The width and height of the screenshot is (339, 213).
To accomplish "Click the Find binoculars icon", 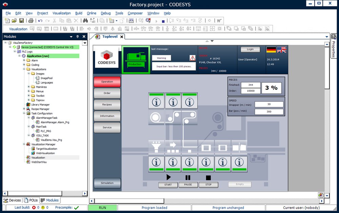I will coord(85,21).
